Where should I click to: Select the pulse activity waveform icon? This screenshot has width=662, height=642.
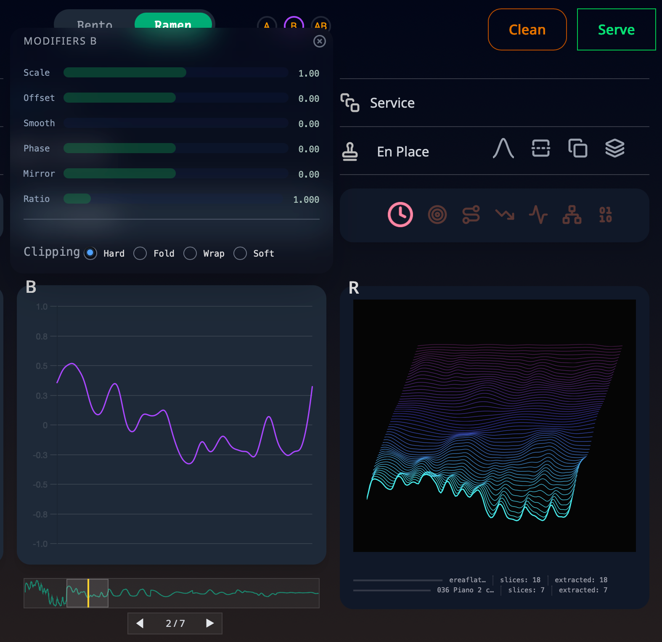click(538, 215)
